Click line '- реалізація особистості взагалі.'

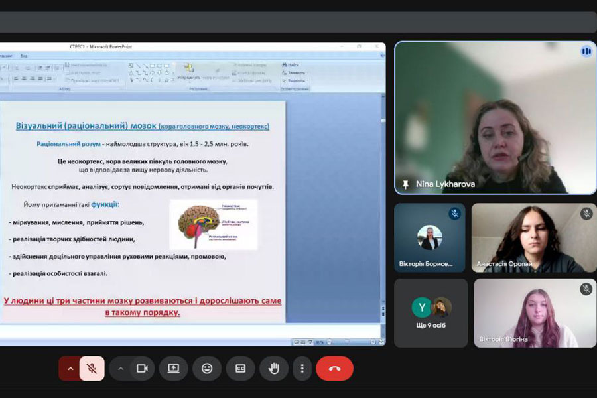(x=58, y=273)
